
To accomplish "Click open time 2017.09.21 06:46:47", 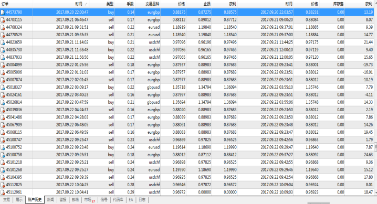I will tap(72, 20).
